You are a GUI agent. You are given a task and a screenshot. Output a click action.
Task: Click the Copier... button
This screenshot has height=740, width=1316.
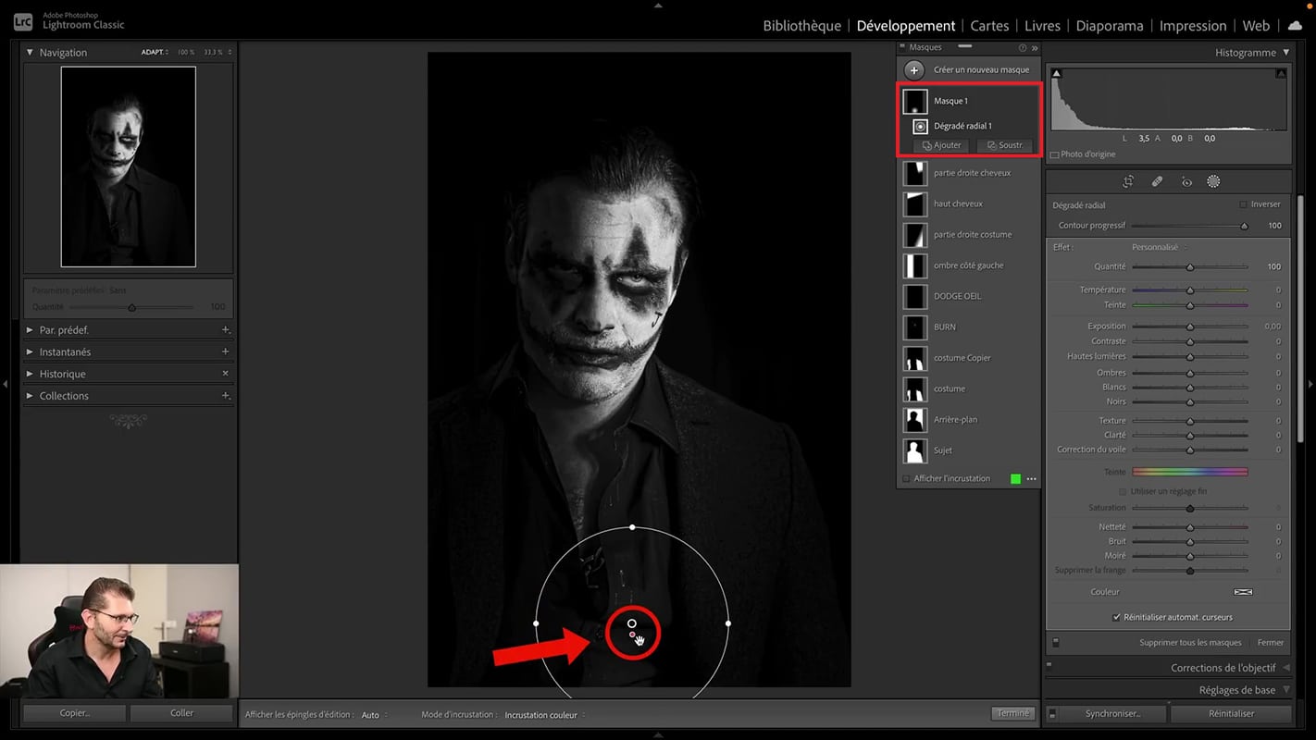coord(75,713)
